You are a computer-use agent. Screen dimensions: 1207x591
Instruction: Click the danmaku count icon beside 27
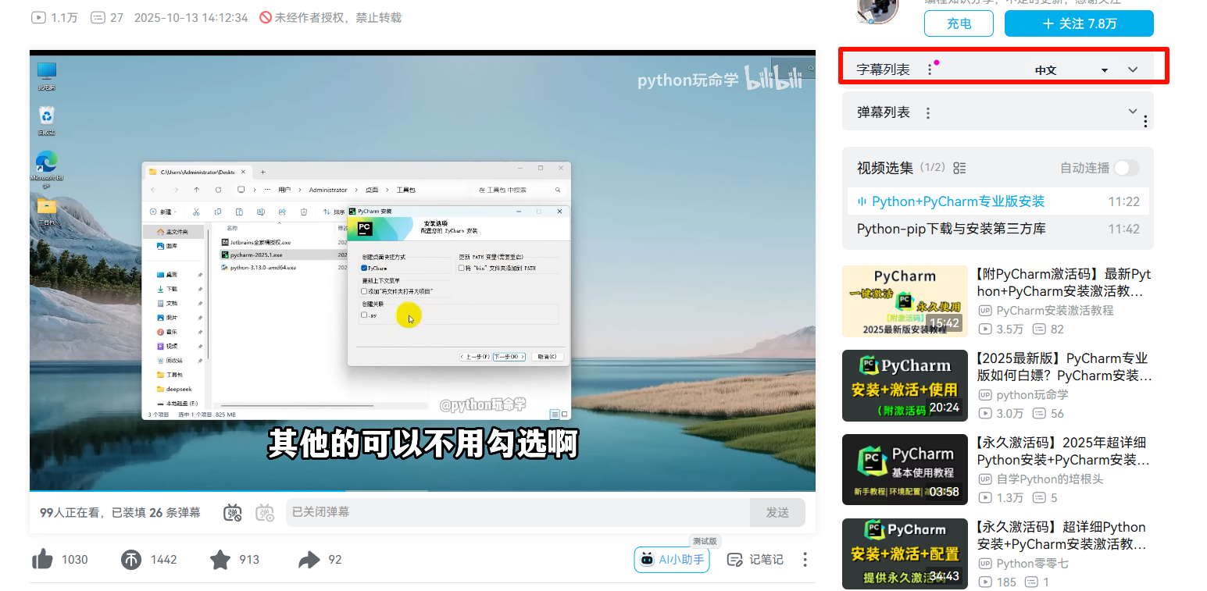point(98,17)
